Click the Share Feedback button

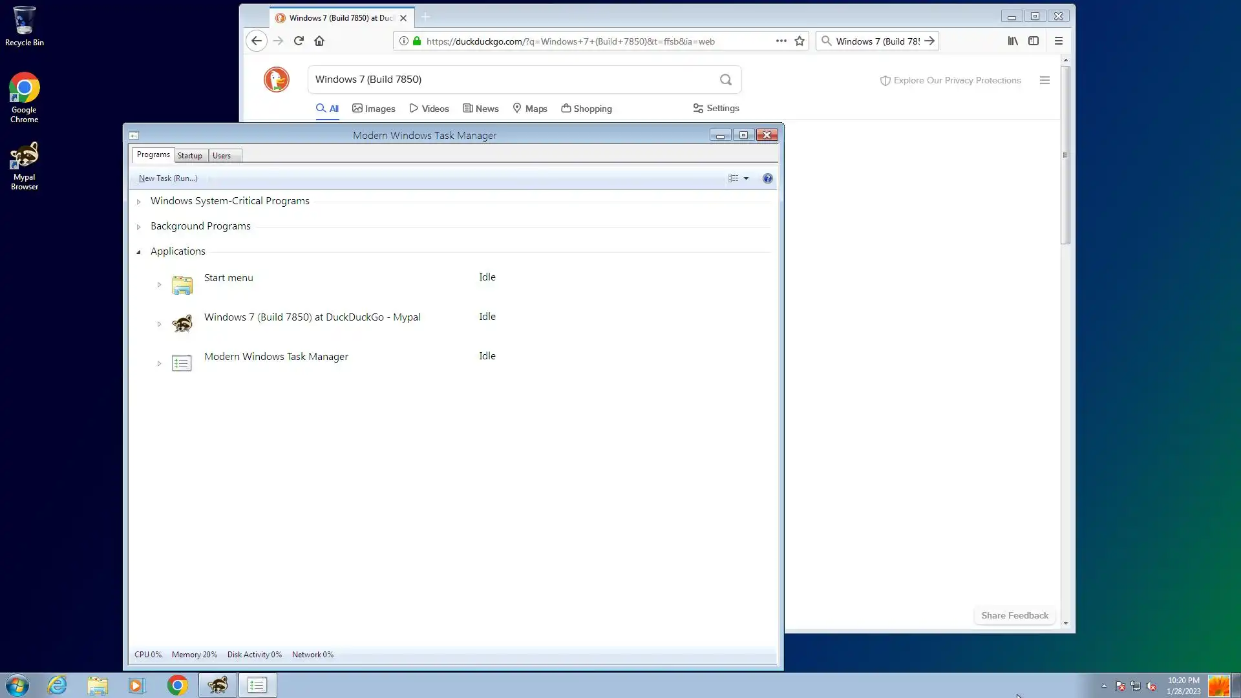1014,615
